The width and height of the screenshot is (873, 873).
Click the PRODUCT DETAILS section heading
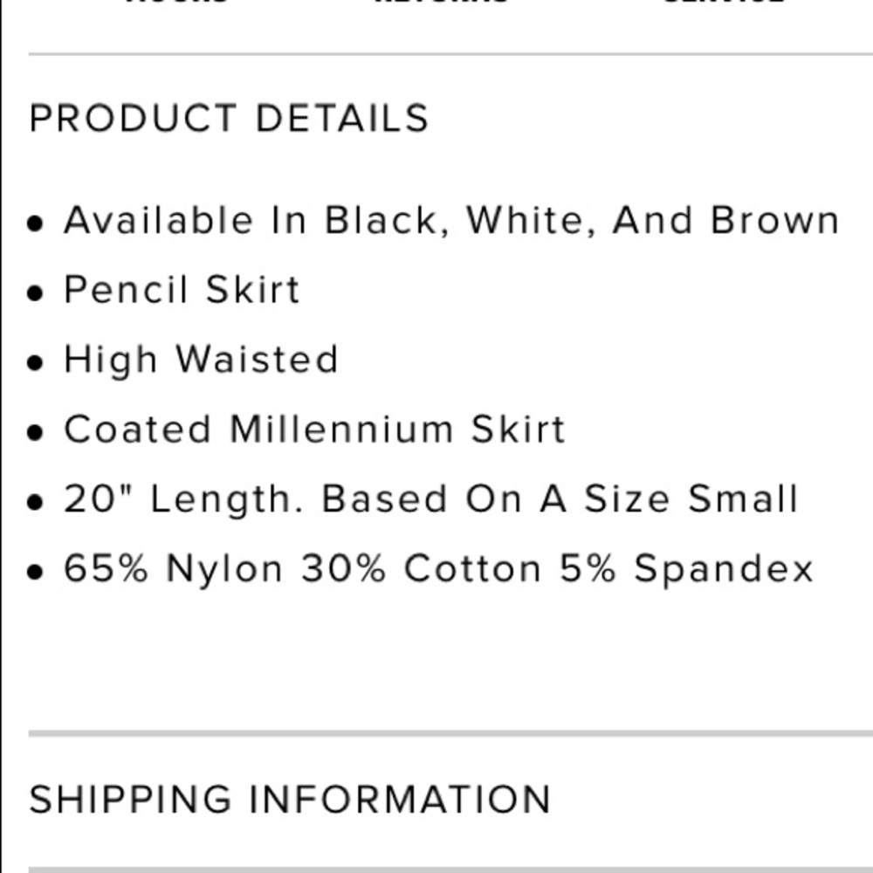click(x=229, y=118)
